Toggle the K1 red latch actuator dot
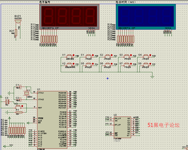Image resolution: width=188 pixels, height=150 pixels. coord(73,55)
